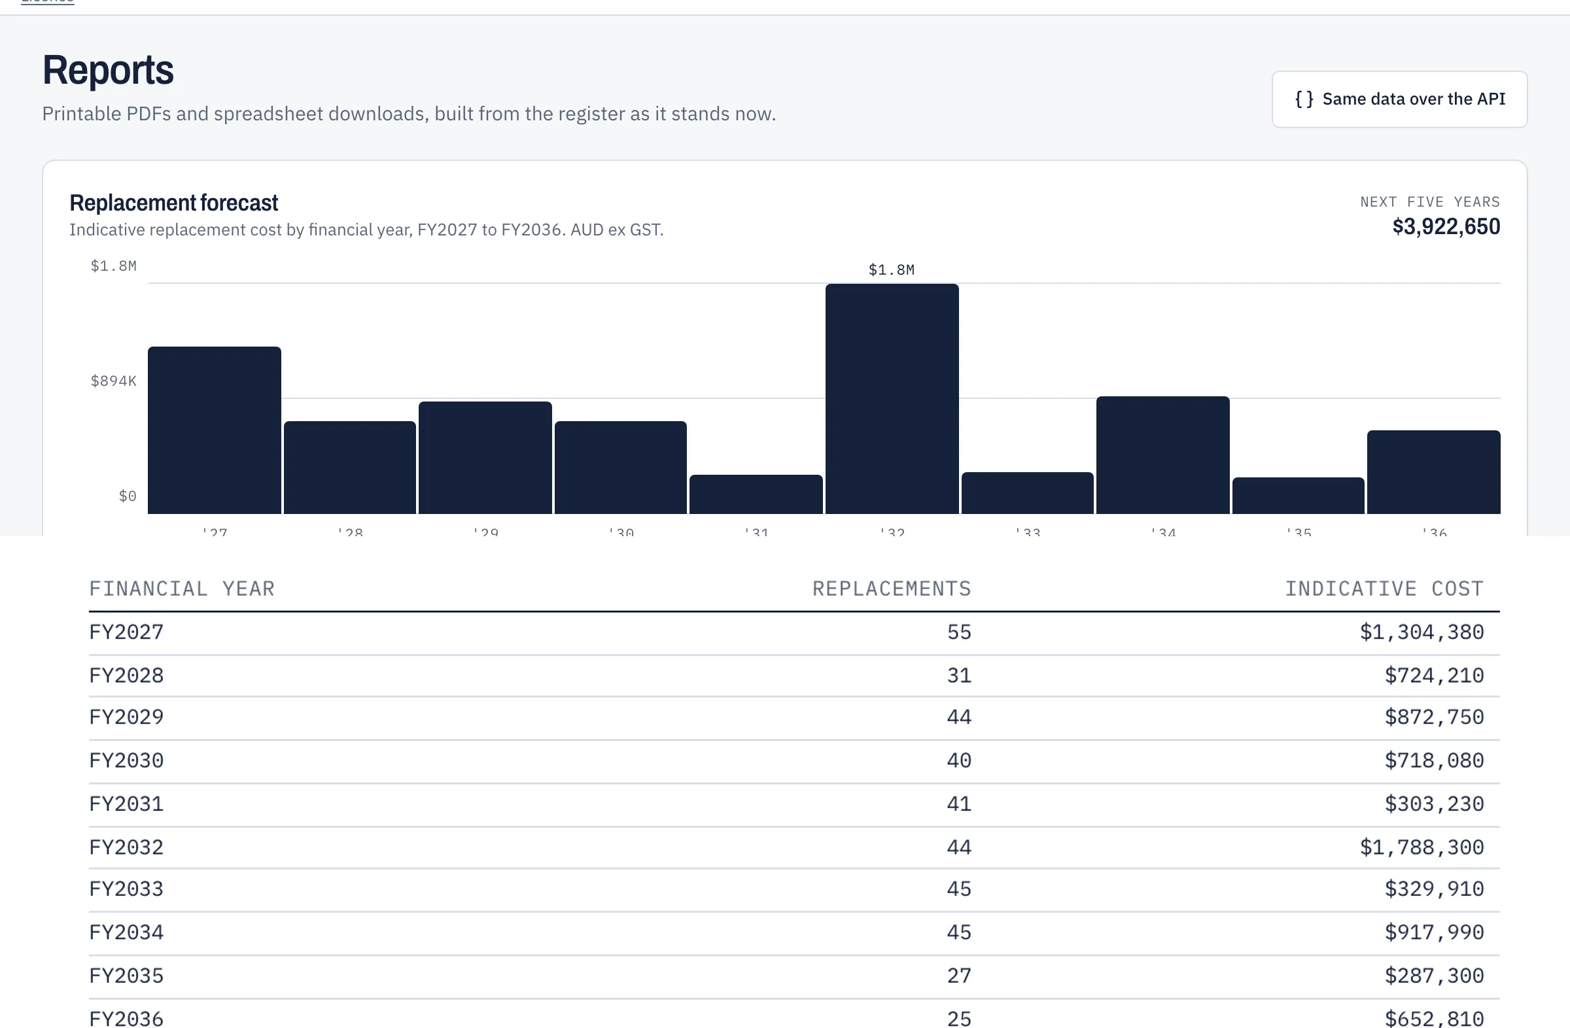Viewport: 1570px width, 1028px height.
Task: Select the FY2033 bar in chart
Action: coord(1027,493)
